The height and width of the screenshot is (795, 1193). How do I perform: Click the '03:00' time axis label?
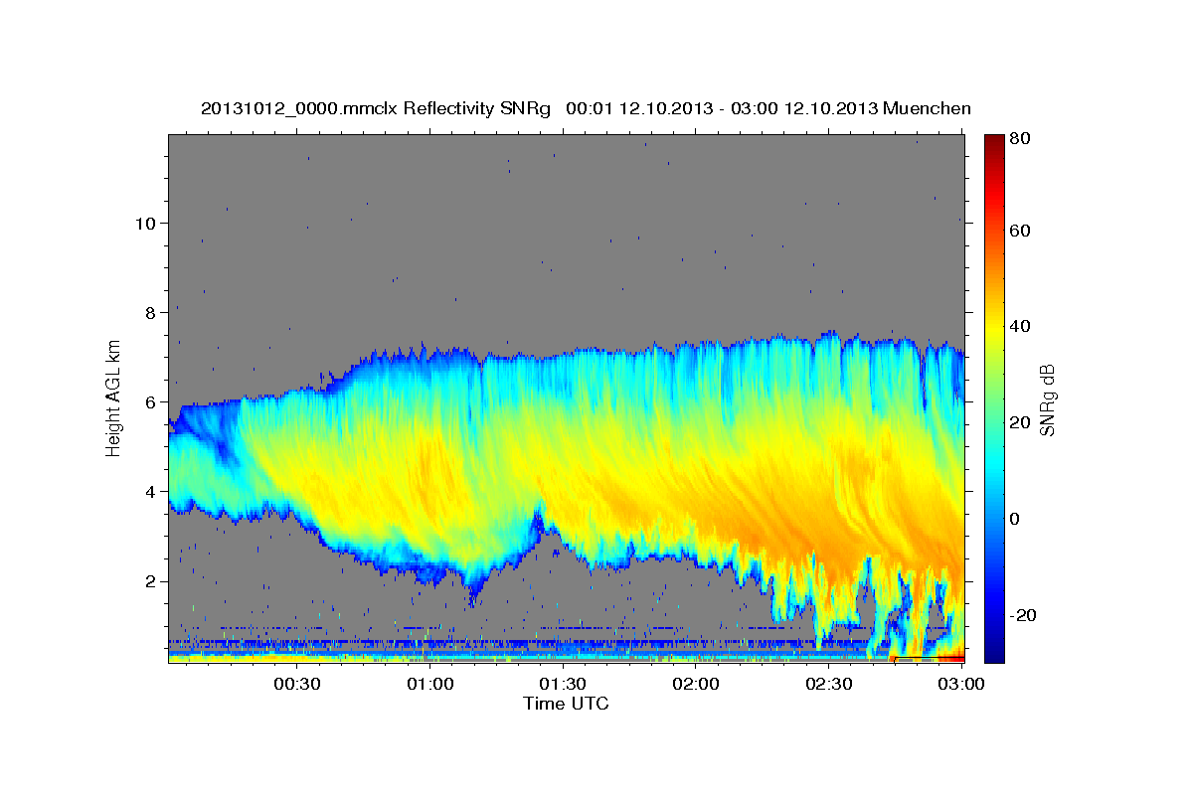[961, 685]
